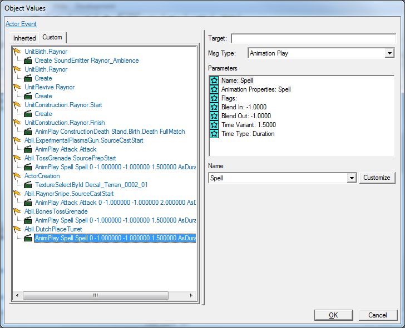Click the scroll left arrow of event list
Screen dimensions: 405x328
click(17, 295)
